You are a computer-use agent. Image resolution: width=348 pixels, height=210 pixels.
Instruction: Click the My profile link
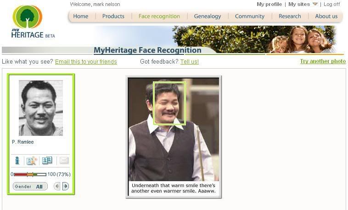269,4
